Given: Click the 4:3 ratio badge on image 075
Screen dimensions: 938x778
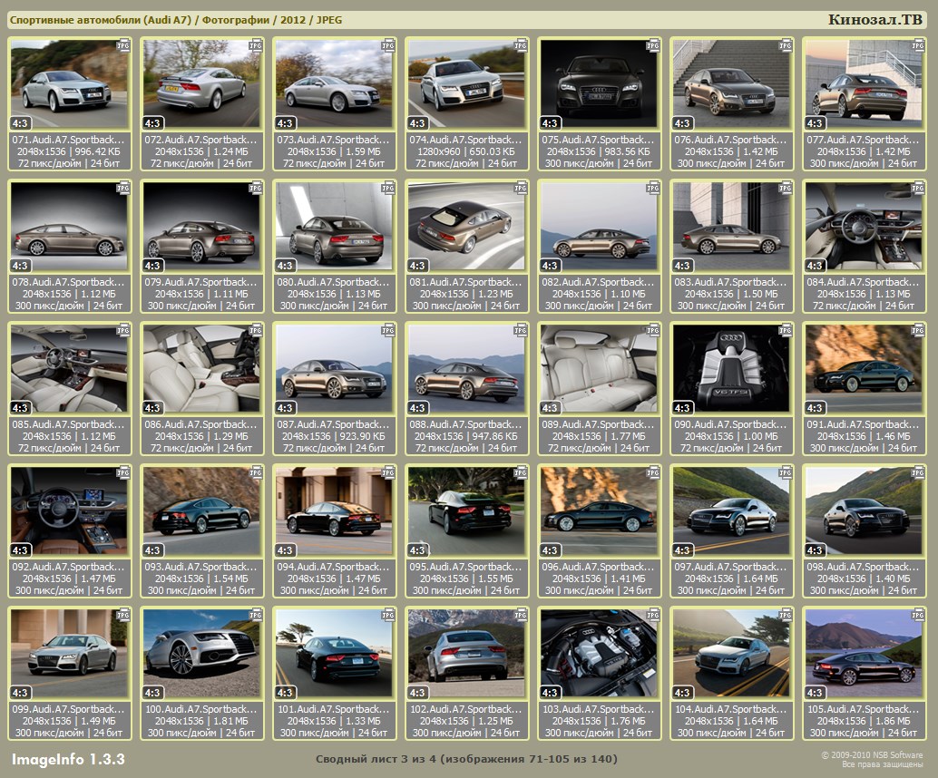Looking at the screenshot, I should tap(550, 123).
